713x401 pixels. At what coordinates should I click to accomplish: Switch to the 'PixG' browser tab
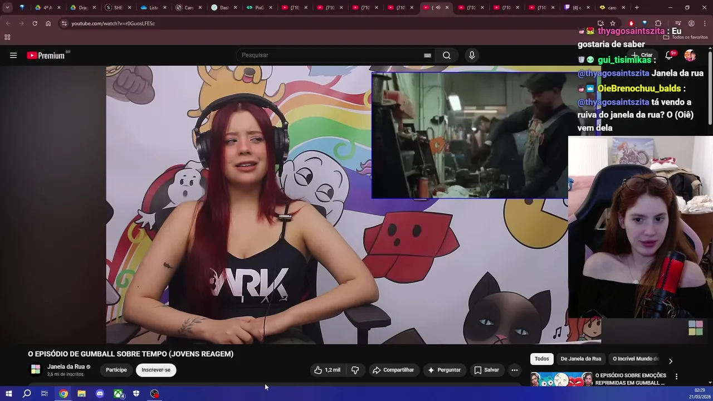click(x=259, y=8)
